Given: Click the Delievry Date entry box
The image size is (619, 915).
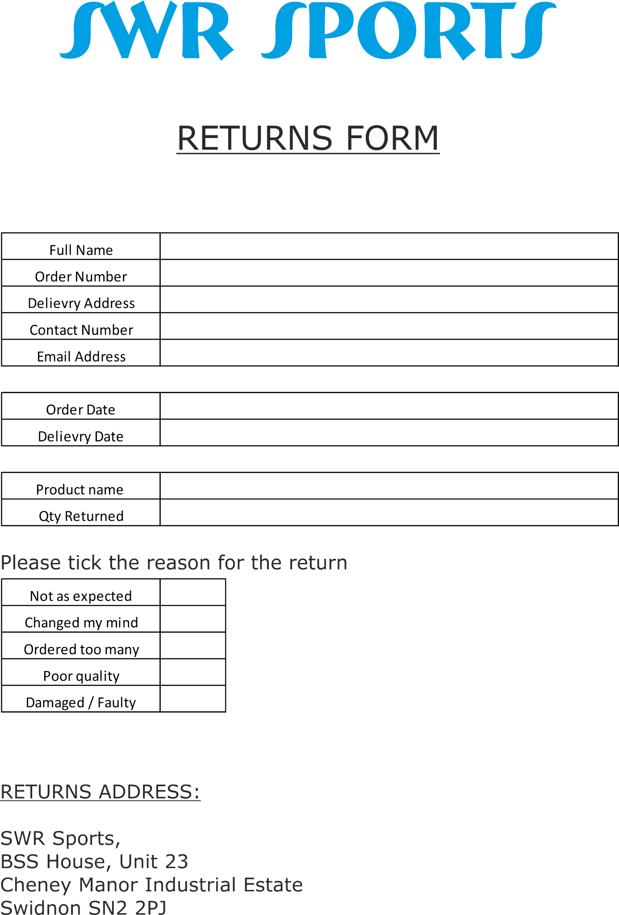Looking at the screenshot, I should pyautogui.click(x=389, y=433).
